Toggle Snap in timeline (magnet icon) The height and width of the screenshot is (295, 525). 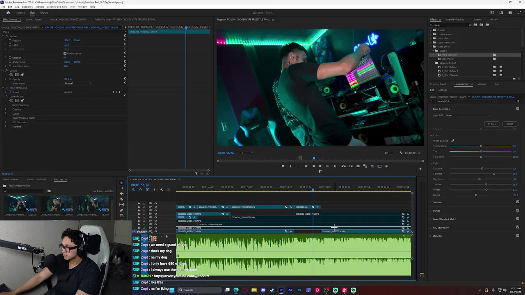(x=140, y=189)
